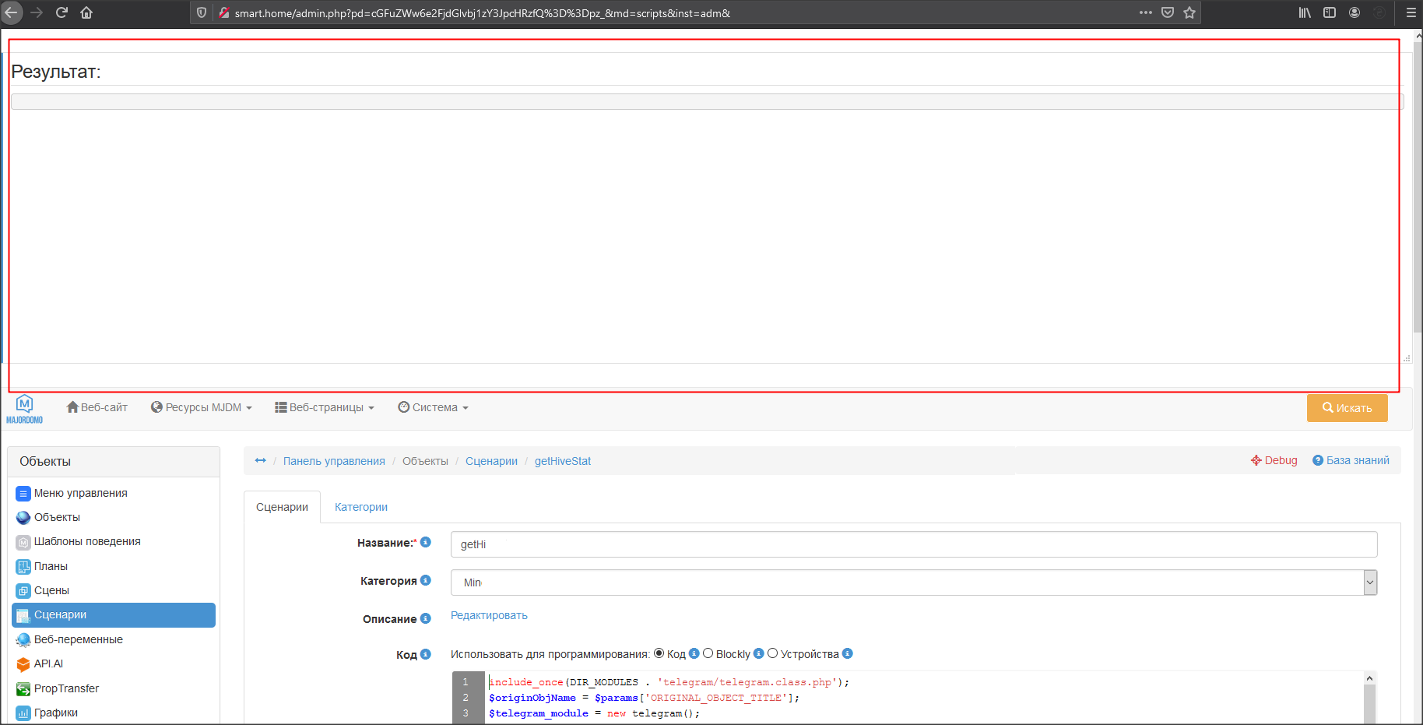The width and height of the screenshot is (1423, 725).
Task: Click the page vertical scrollbar
Action: (x=1418, y=187)
